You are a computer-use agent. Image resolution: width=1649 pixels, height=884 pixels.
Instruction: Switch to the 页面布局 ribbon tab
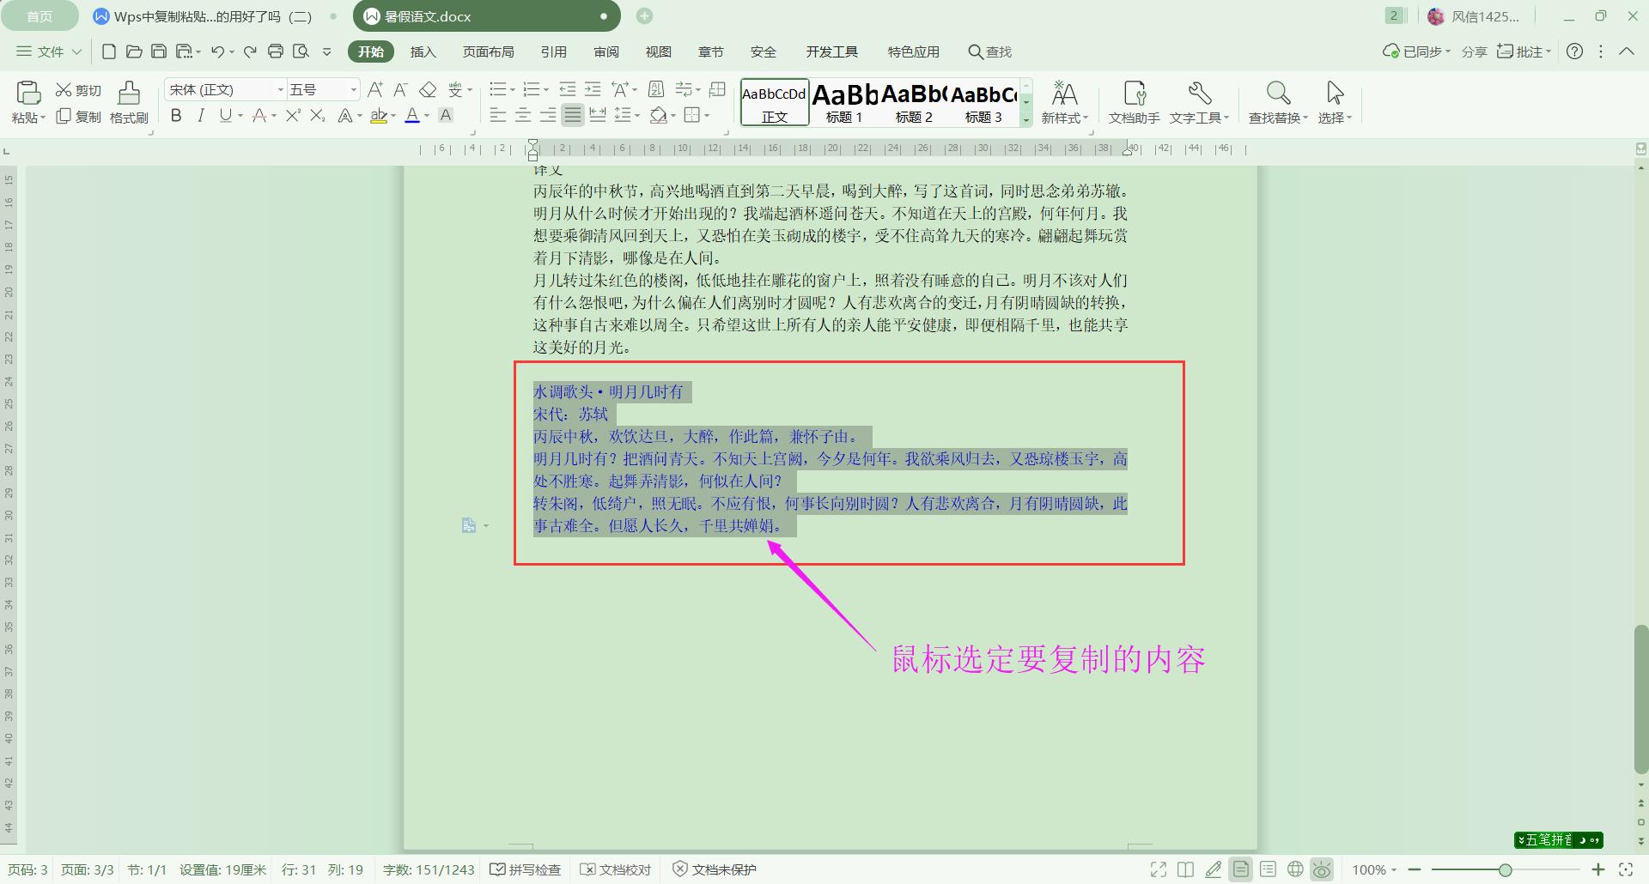488,51
